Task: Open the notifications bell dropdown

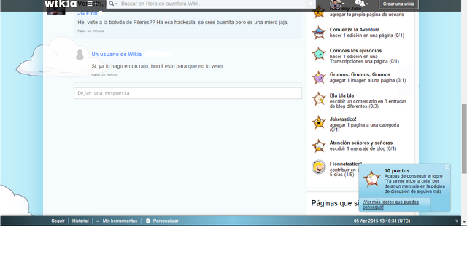Action: point(362,4)
